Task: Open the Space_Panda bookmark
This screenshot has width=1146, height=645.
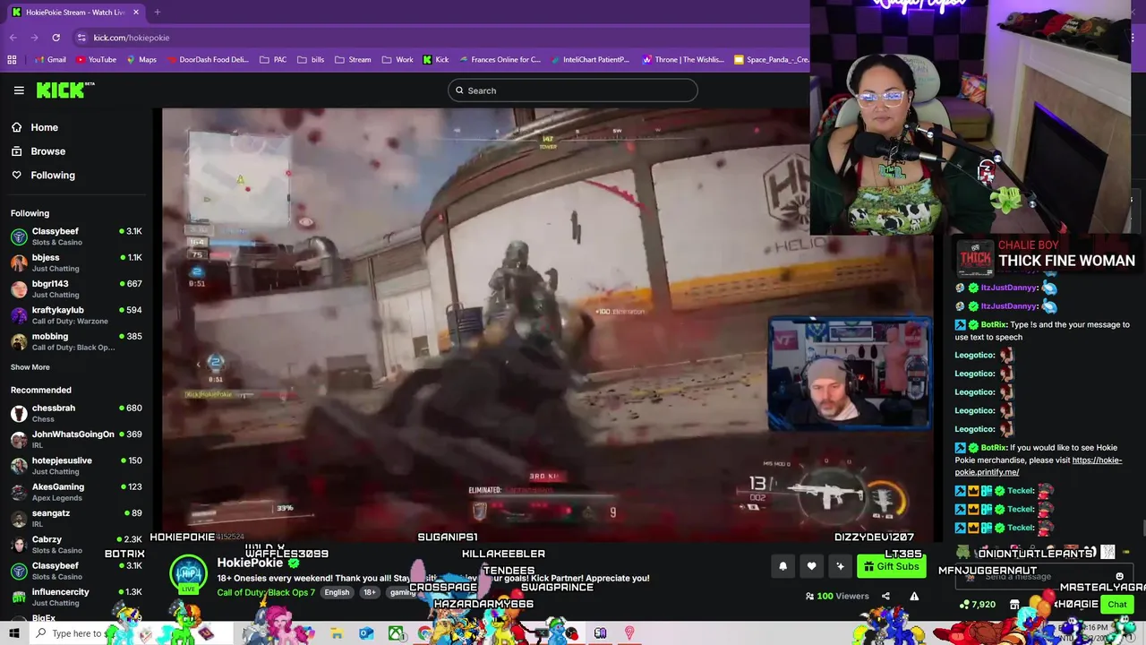Action: coord(771,60)
